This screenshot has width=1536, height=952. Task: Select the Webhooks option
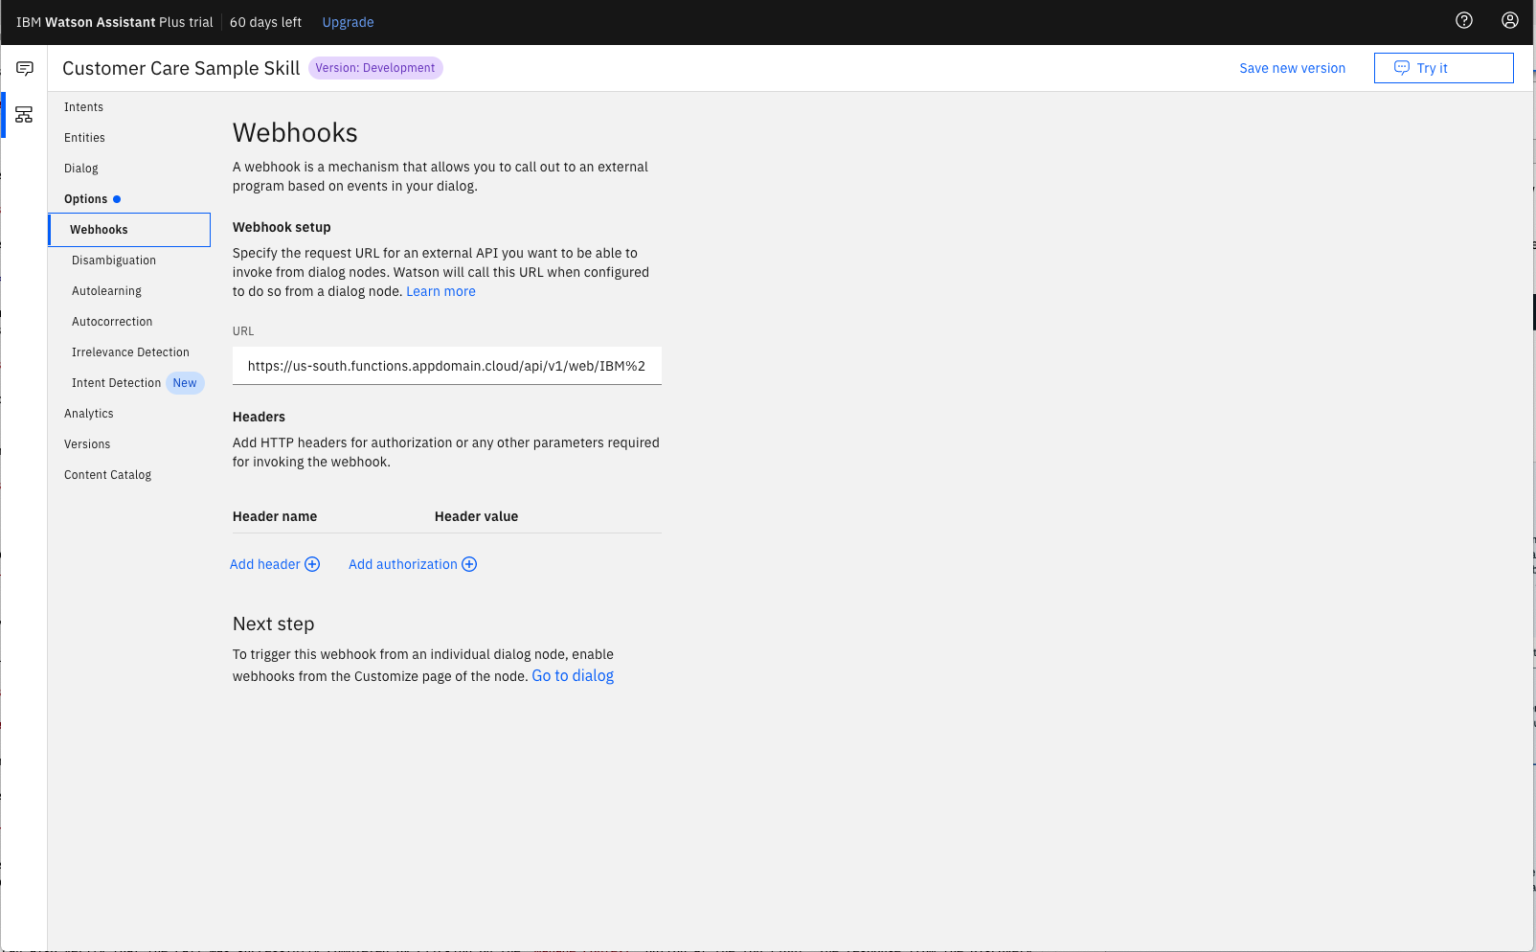129,230
